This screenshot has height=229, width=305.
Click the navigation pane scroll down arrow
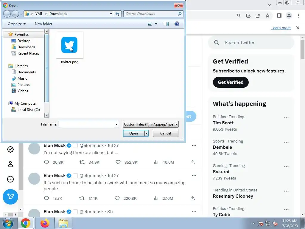(46, 115)
